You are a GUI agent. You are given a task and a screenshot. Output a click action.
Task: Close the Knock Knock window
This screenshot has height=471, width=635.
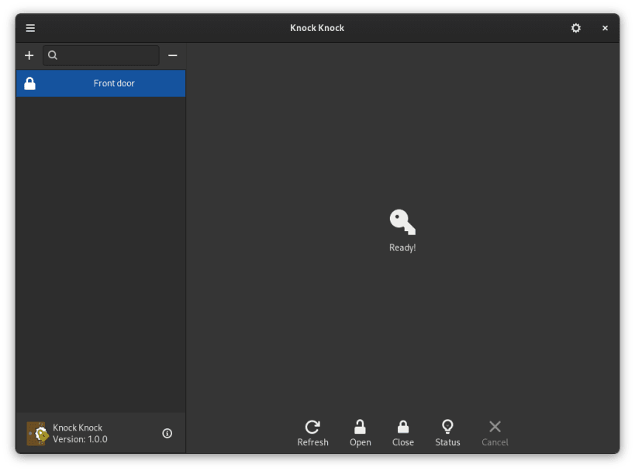605,28
